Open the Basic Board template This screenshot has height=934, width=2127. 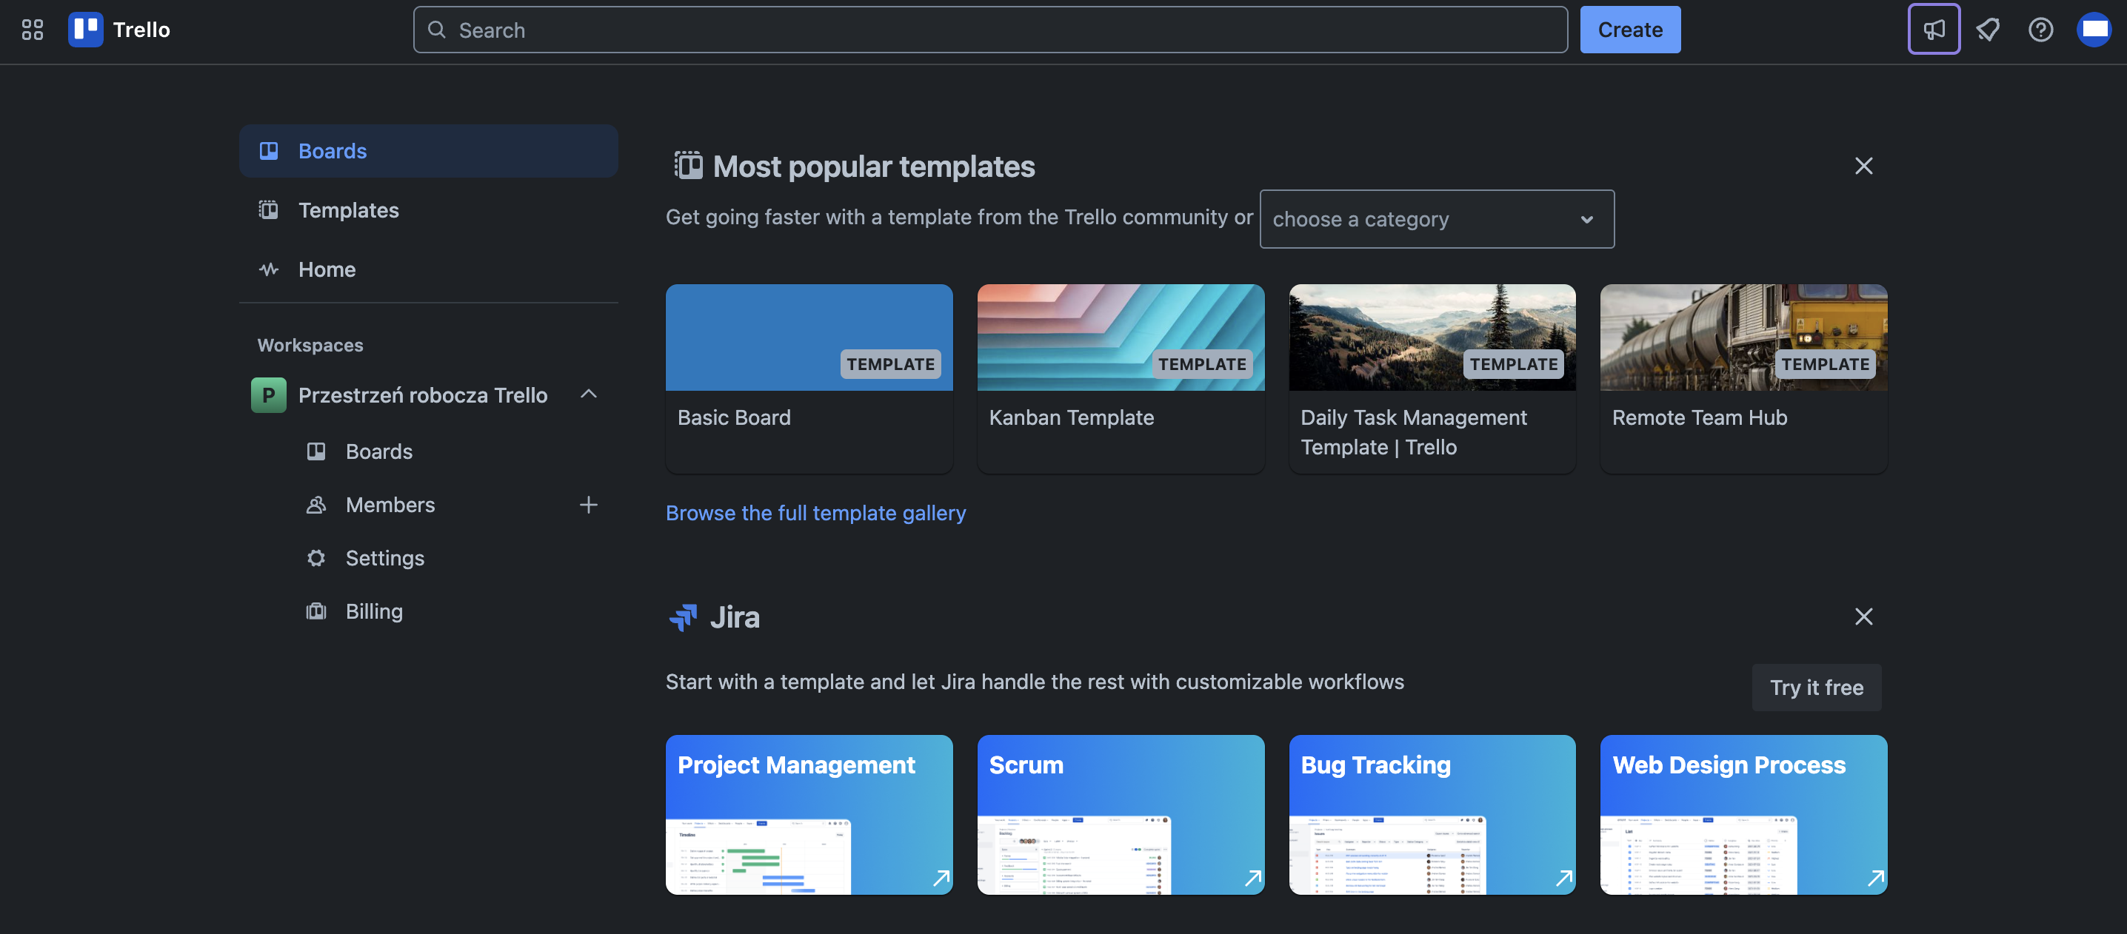[x=809, y=379]
